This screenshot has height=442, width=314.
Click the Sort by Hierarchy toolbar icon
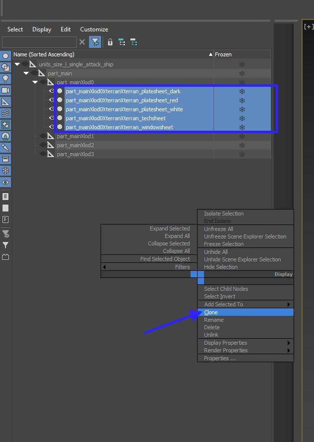pos(121,42)
